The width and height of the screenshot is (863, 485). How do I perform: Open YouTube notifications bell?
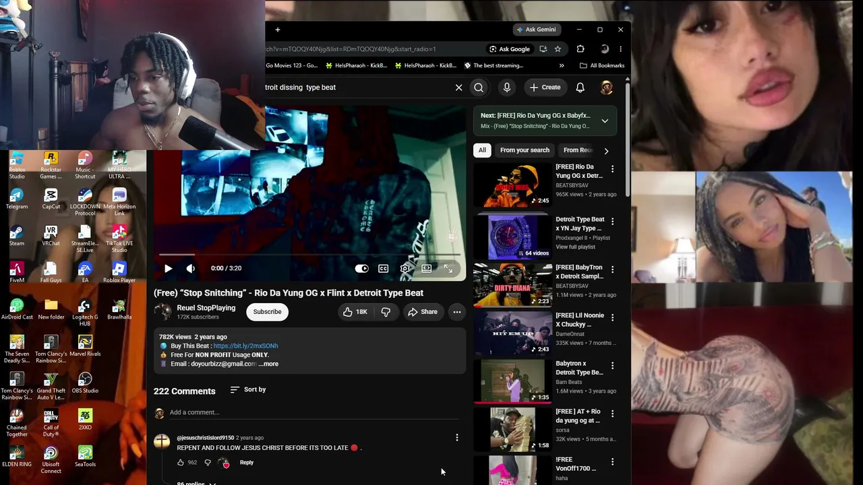tap(580, 88)
